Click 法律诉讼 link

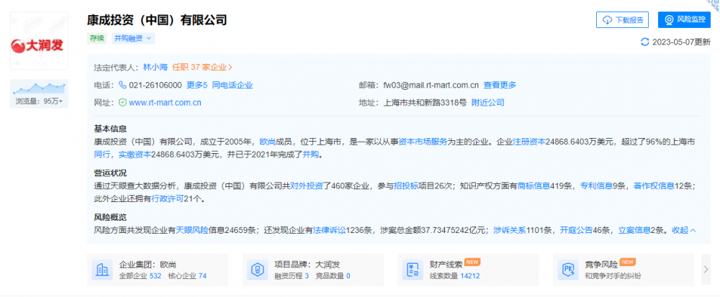(x=329, y=230)
